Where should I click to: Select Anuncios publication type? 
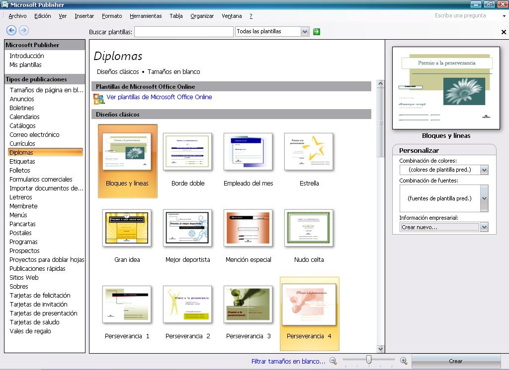[x=22, y=99]
